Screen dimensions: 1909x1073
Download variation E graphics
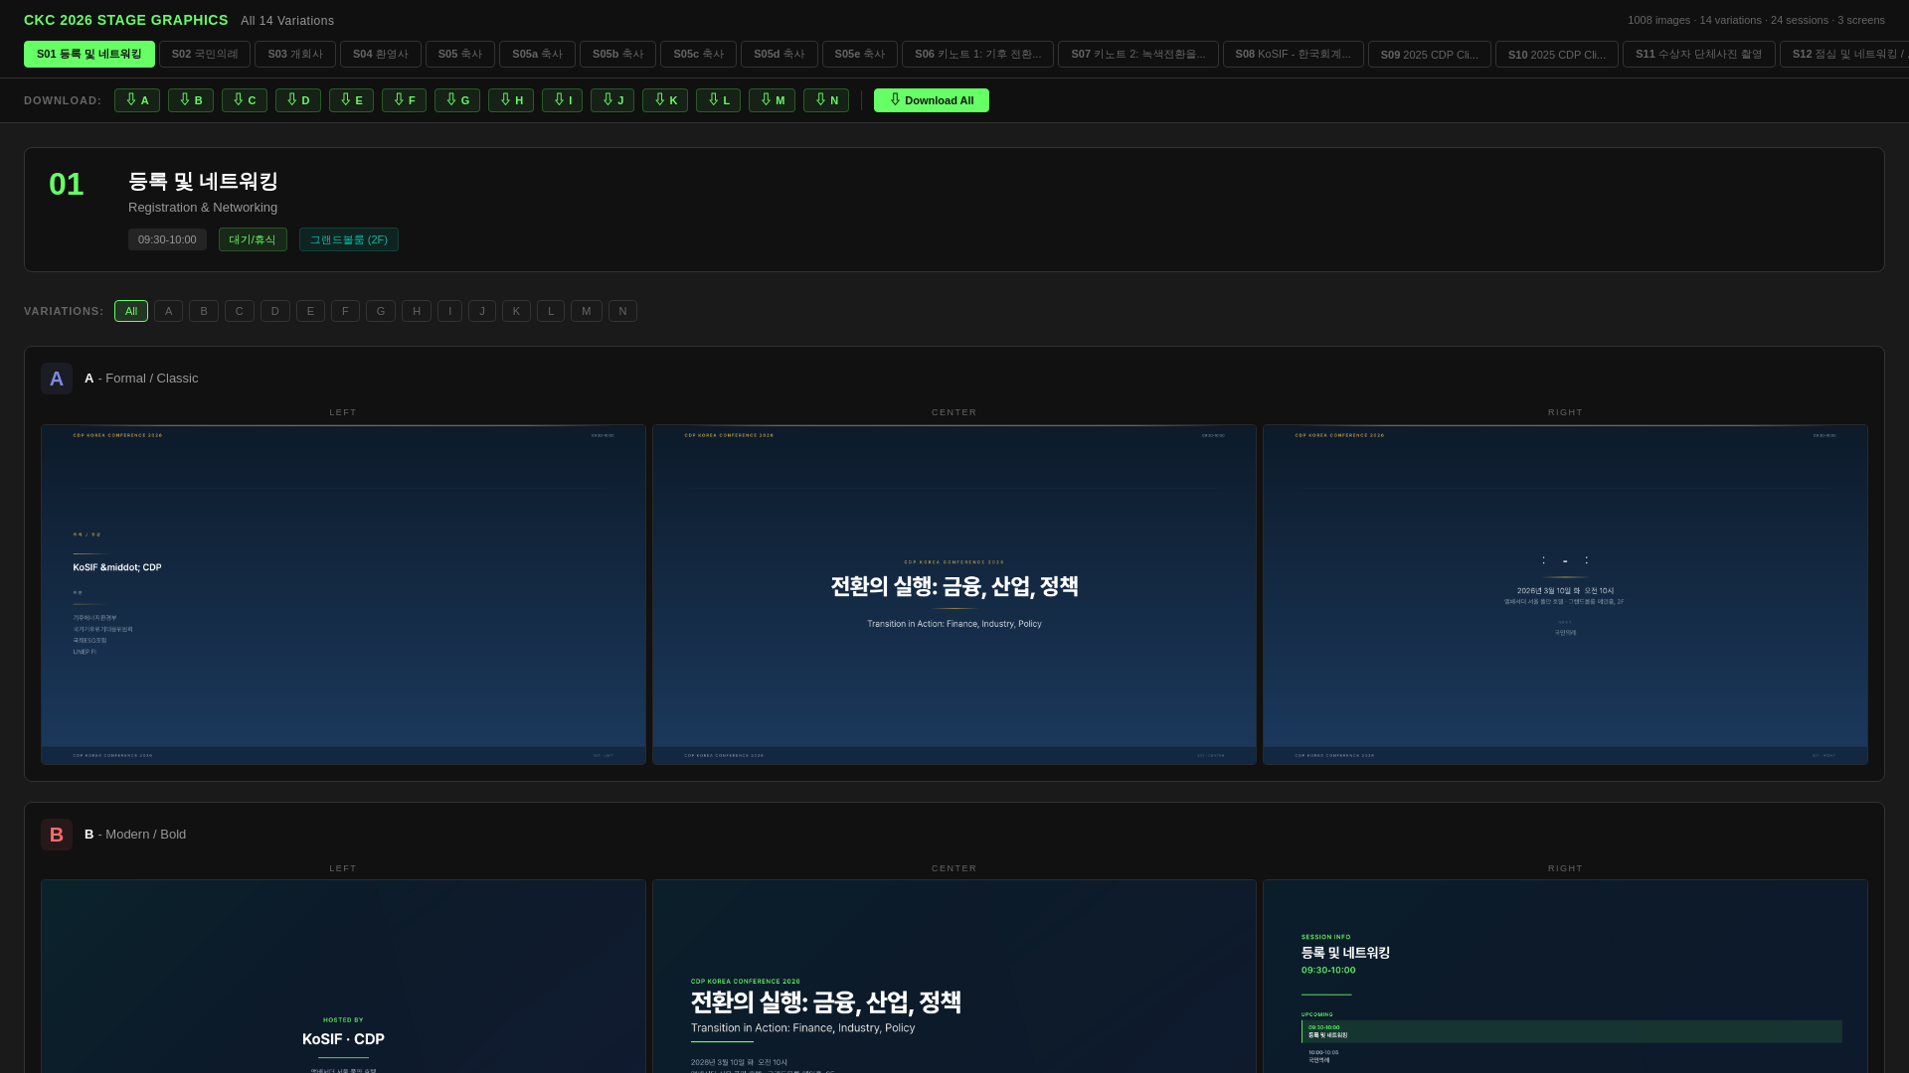click(x=351, y=100)
